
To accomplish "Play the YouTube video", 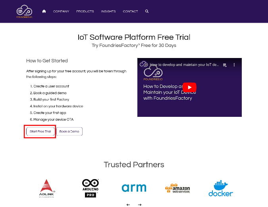I will click(189, 87).
